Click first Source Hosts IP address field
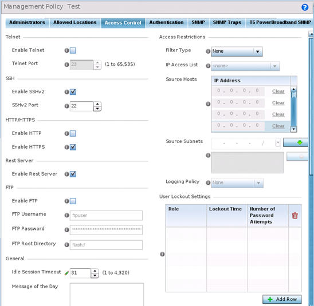Viewport: 314px width, 306px height. pyautogui.click(x=238, y=91)
